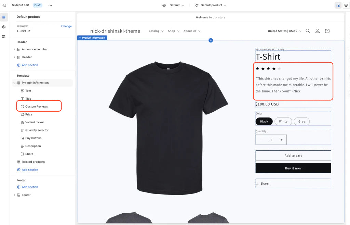Click the Change preview link
Image resolution: width=350 pixels, height=225 pixels.
66,26
